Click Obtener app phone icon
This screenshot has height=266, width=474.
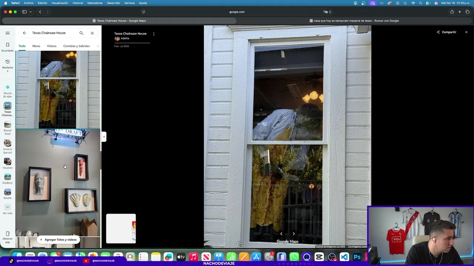coord(7,234)
